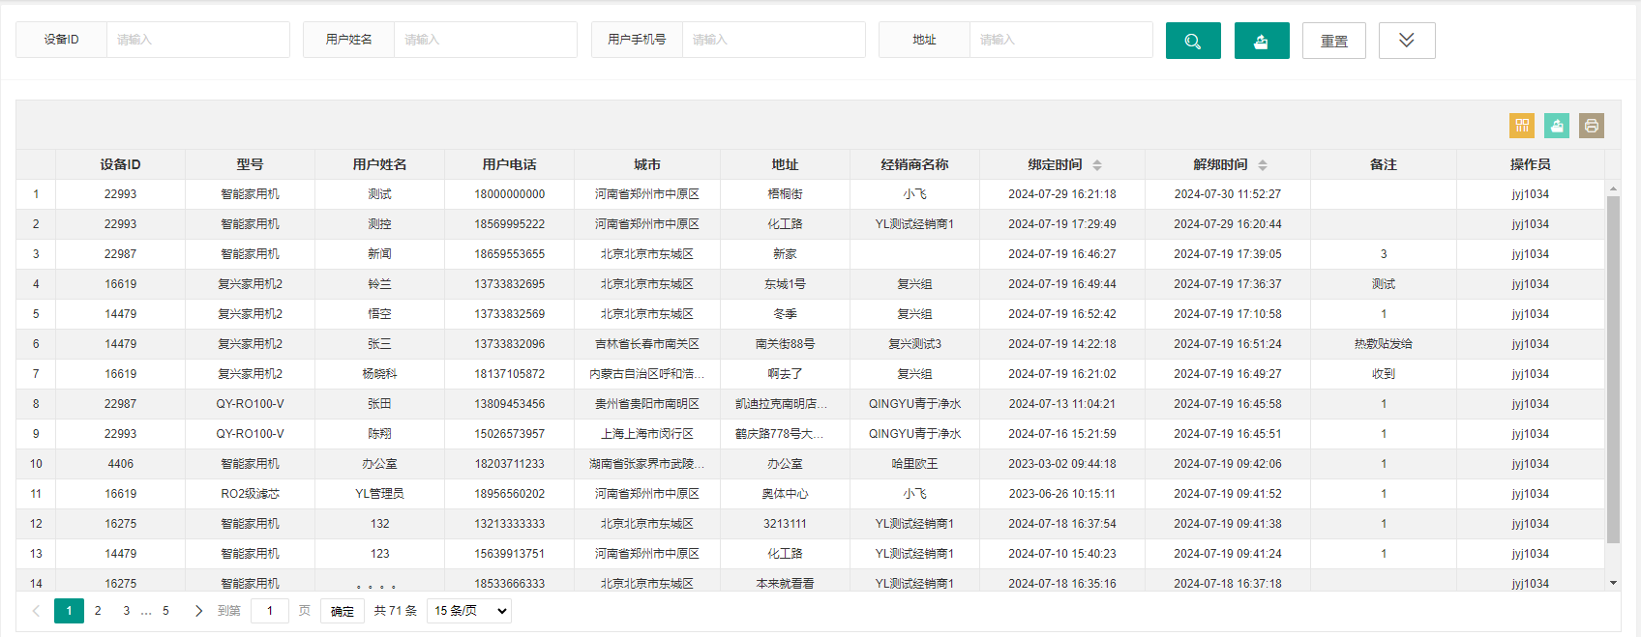Click the 型号 column header
The image size is (1641, 637).
[x=250, y=165]
